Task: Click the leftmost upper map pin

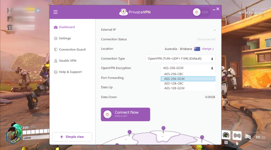Action: click(x=129, y=133)
